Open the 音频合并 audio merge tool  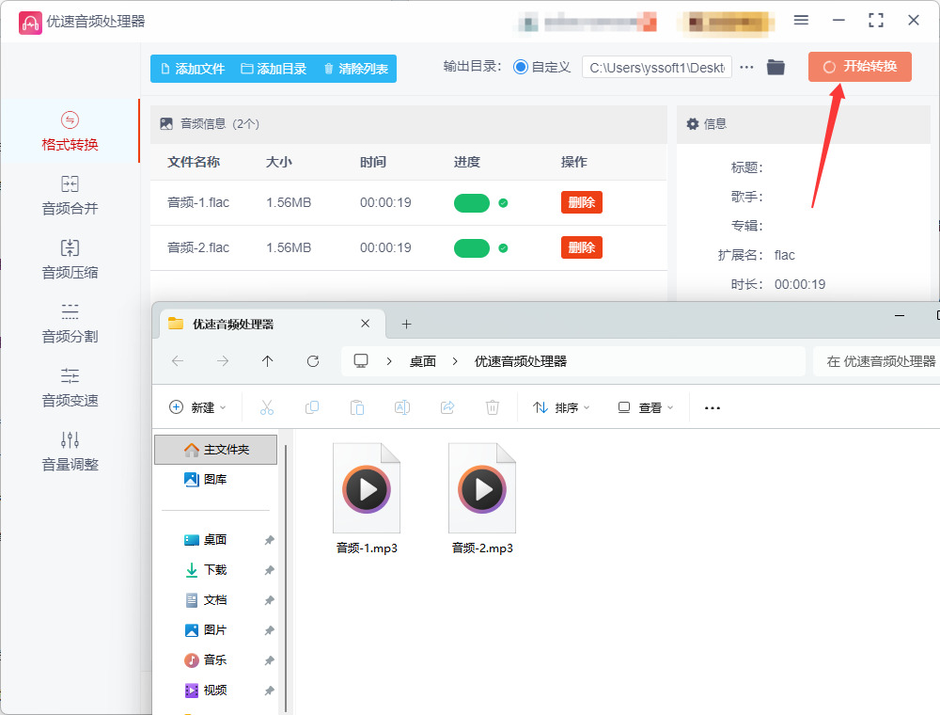70,196
